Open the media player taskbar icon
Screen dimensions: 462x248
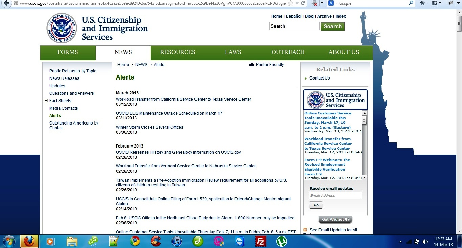[x=50, y=241]
